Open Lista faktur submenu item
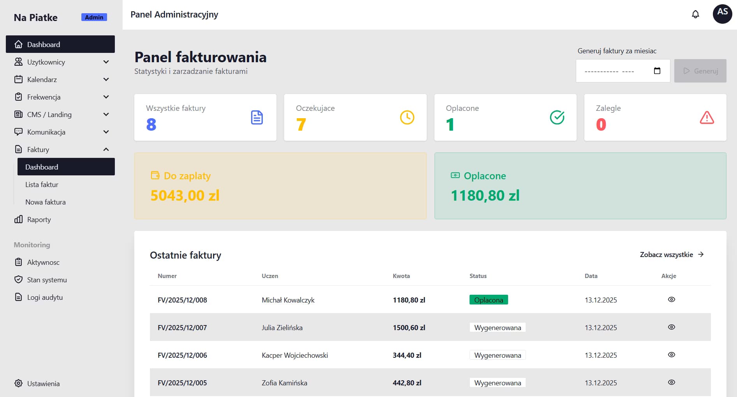737x397 pixels. [x=66, y=184]
